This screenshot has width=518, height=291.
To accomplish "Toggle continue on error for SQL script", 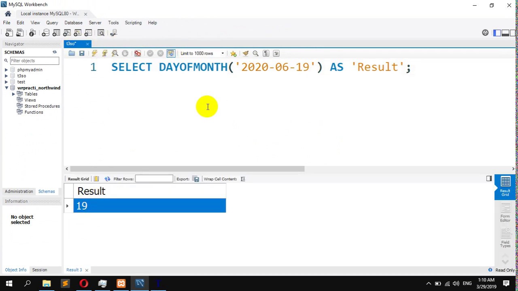I will point(138,53).
